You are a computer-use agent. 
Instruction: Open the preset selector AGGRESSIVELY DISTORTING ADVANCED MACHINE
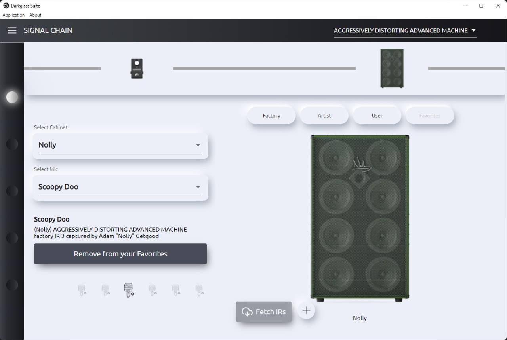pos(405,30)
